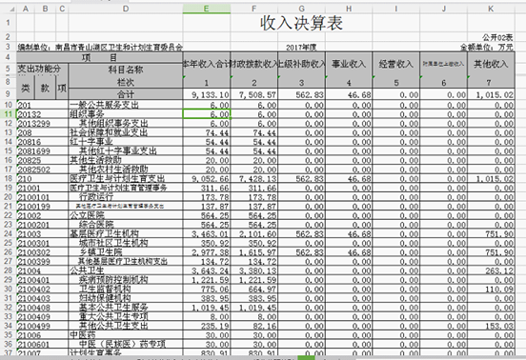
Task: Click the 金额单位：万元 cell
Action: coord(487,48)
